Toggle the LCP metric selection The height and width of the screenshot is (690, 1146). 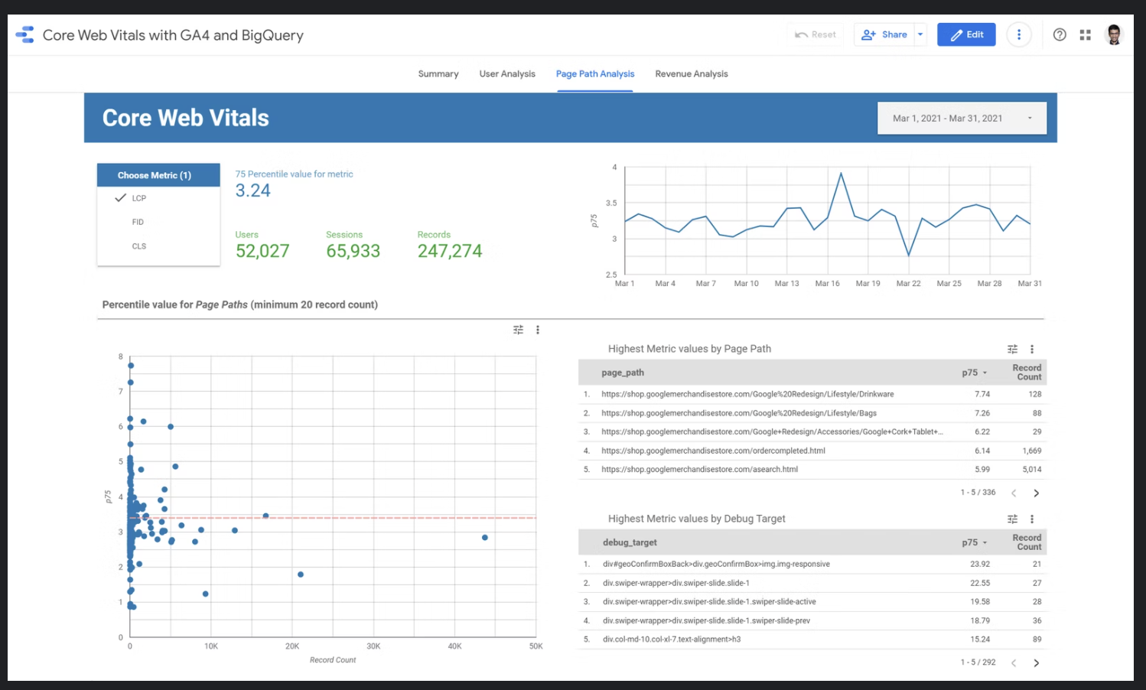pyautogui.click(x=138, y=197)
